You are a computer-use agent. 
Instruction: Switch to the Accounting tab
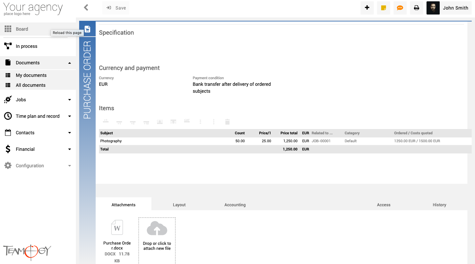(235, 205)
